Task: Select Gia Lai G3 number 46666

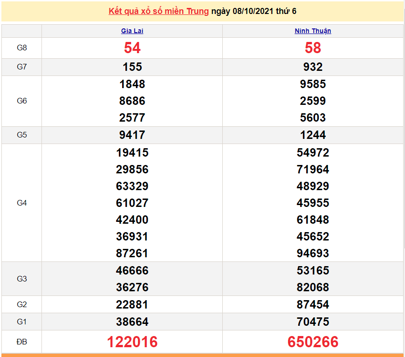Action: [x=132, y=270]
